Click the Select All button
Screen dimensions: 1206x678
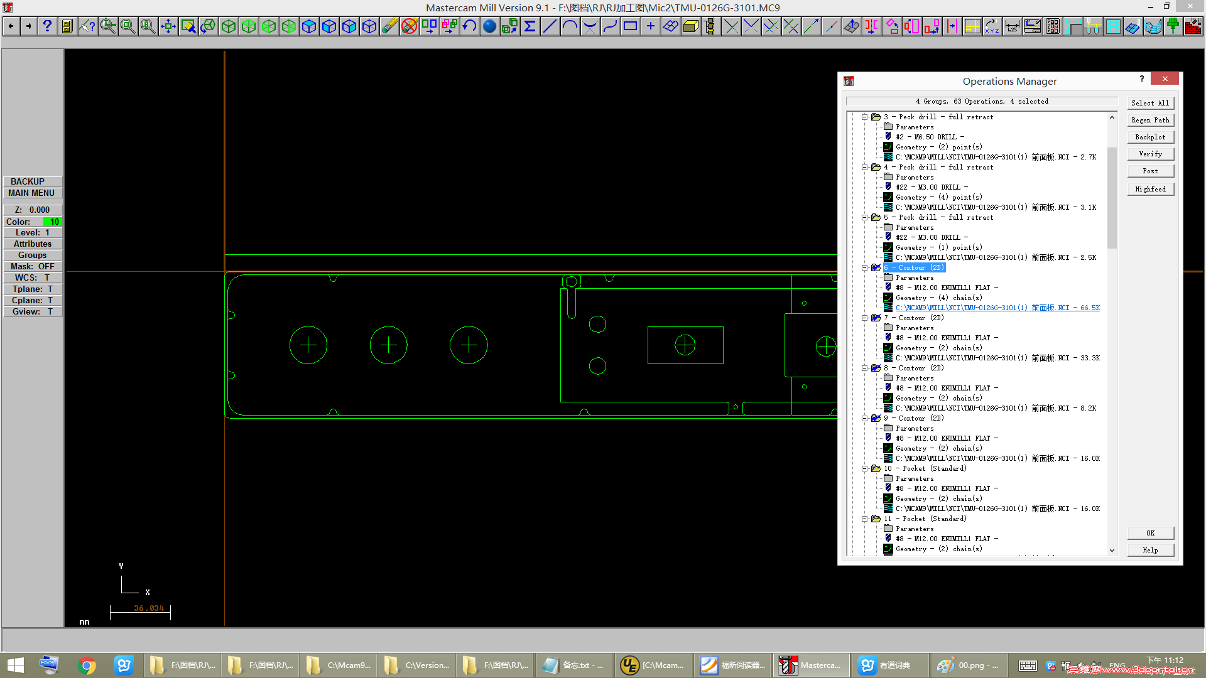pyautogui.click(x=1149, y=102)
